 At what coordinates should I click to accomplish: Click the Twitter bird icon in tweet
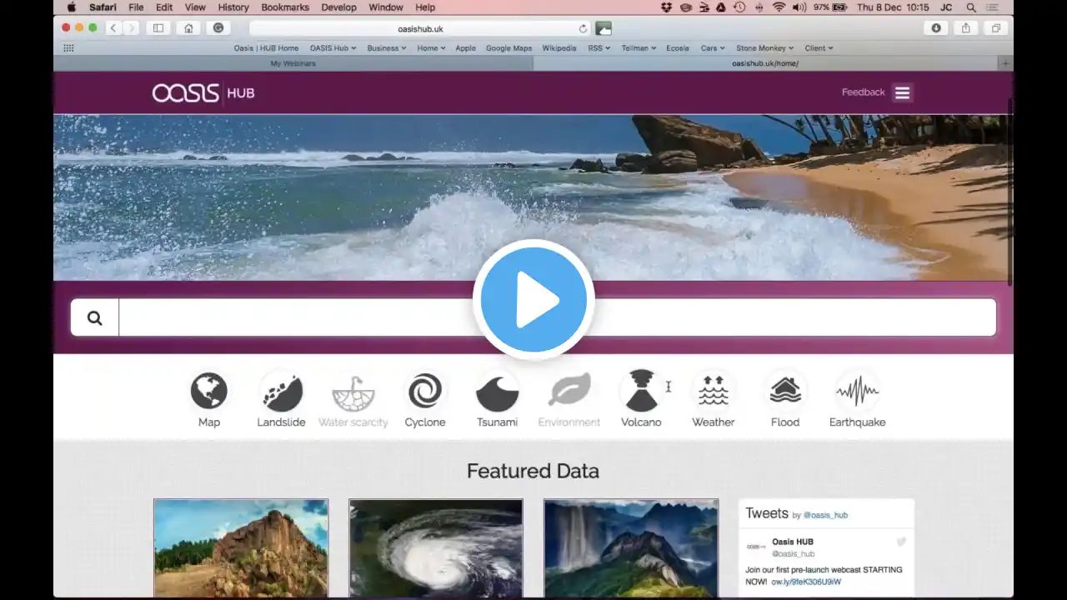tap(901, 542)
